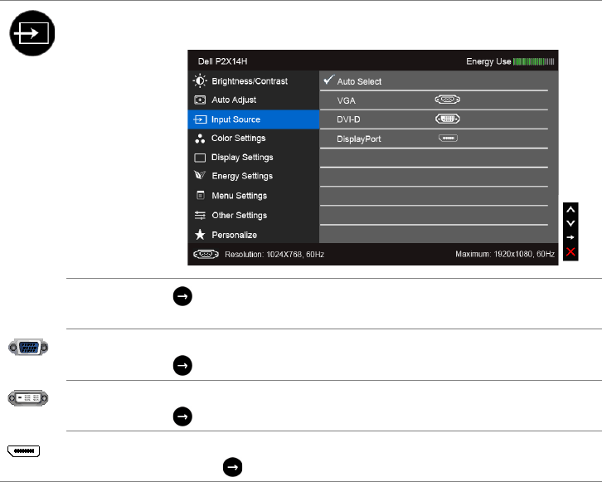602x482 pixels.
Task: Click the blue VGA connector image
Action: coord(28,348)
